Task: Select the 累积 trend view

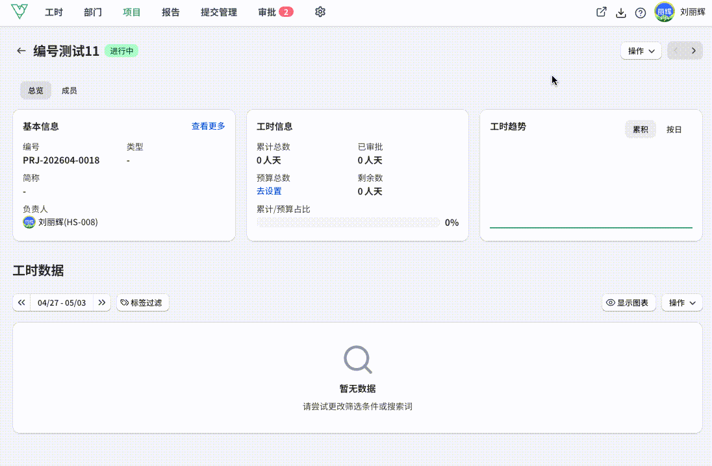Action: tap(641, 130)
